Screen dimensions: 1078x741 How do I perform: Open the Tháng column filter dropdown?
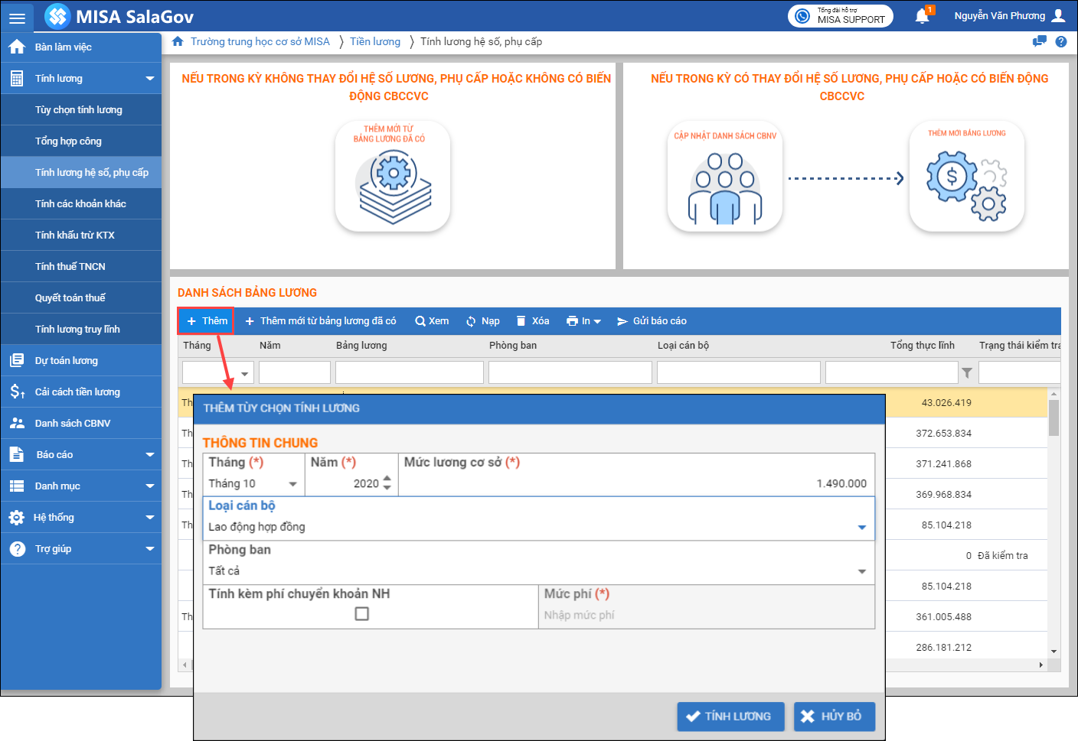click(x=245, y=374)
